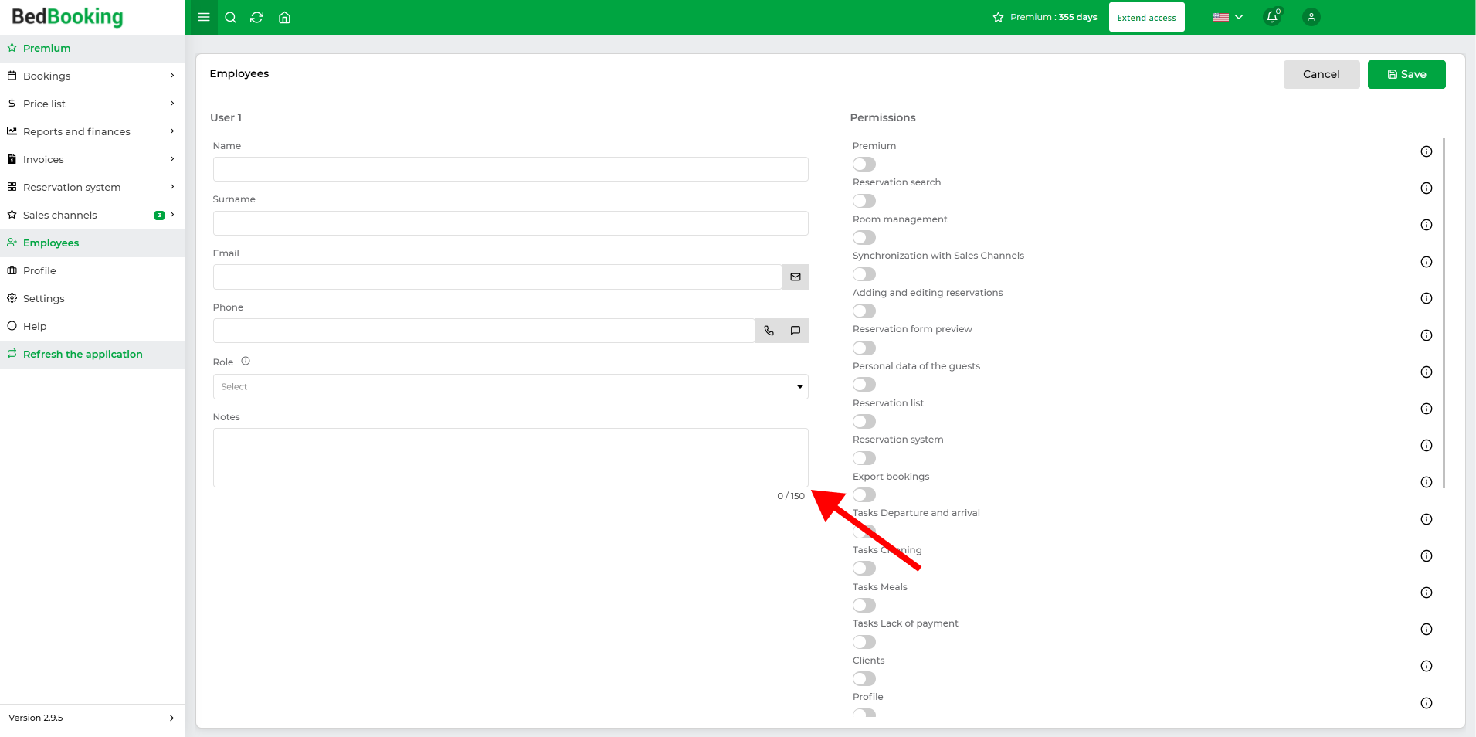Open the language flag dropdown
Image resolution: width=1476 pixels, height=737 pixels.
click(x=1227, y=17)
